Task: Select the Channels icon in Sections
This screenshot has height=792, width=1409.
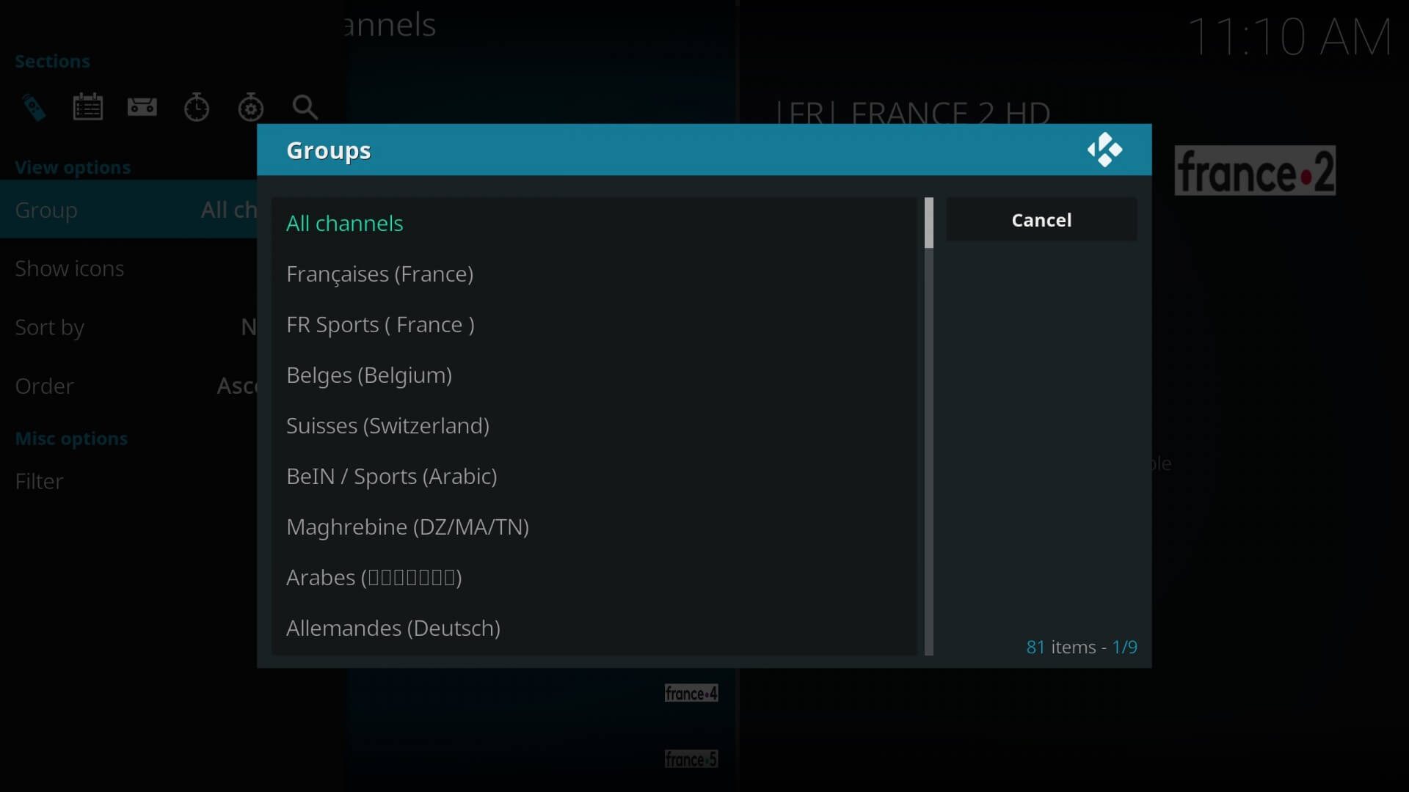Action: (x=34, y=106)
